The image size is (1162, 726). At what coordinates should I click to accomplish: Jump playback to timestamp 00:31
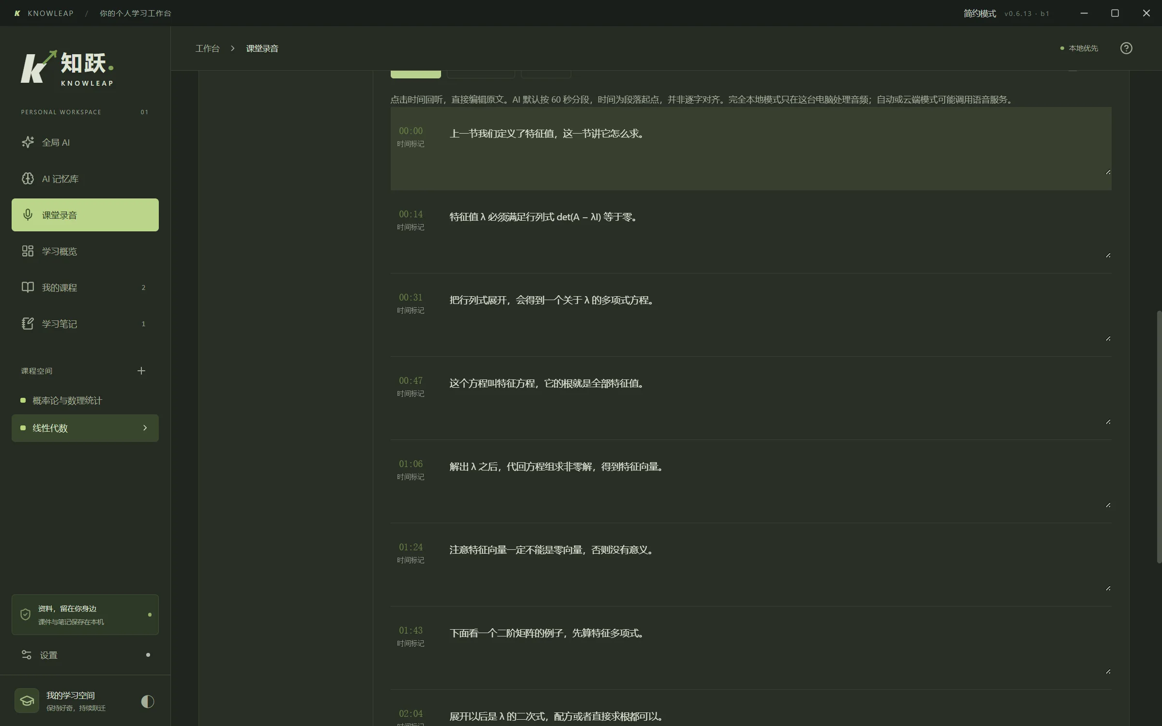411,297
